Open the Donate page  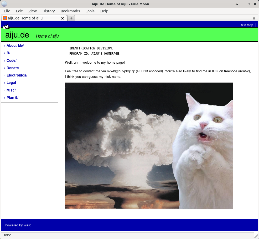tap(13, 68)
